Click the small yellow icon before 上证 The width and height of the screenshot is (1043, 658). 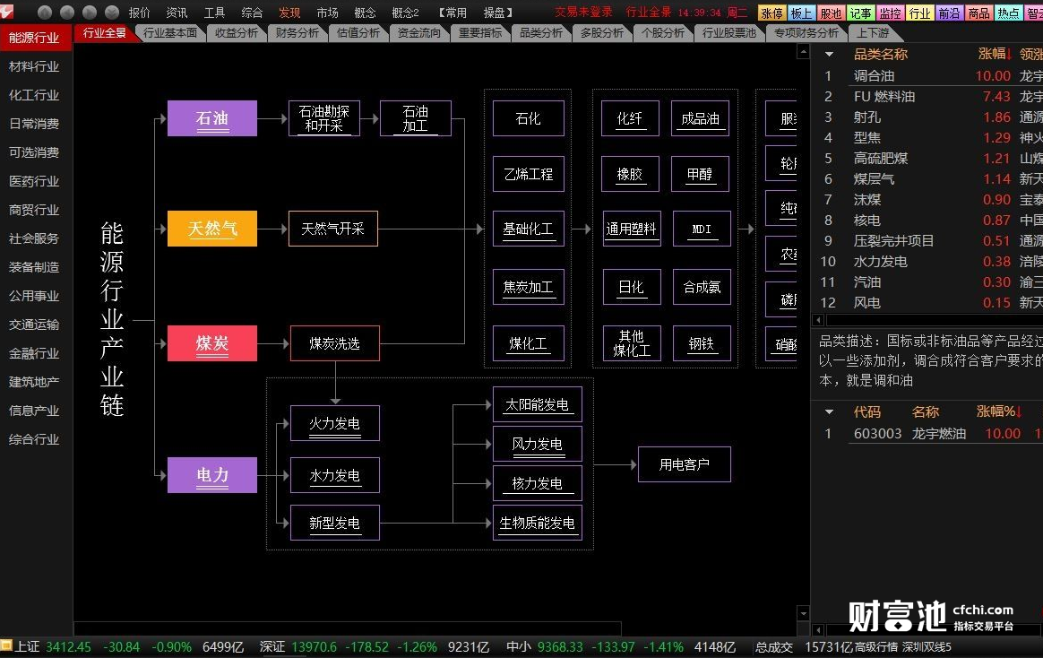pos(6,645)
